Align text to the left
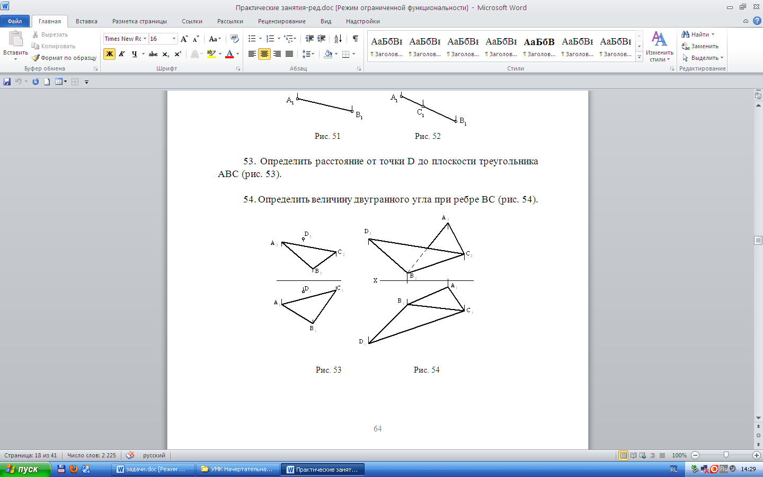763x477 pixels. pyautogui.click(x=252, y=54)
